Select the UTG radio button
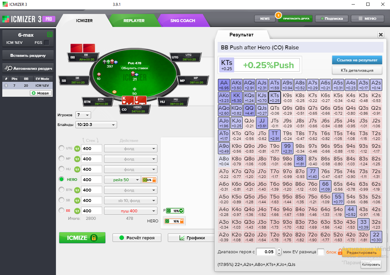This screenshot has height=275, width=390. coord(61,148)
